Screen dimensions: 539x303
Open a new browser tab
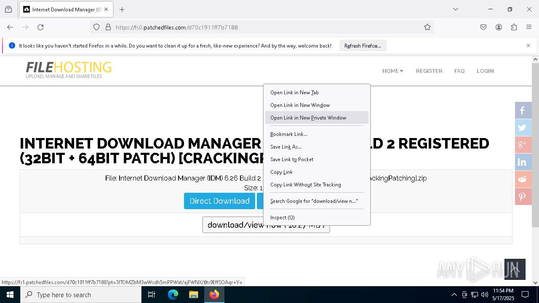(122, 9)
